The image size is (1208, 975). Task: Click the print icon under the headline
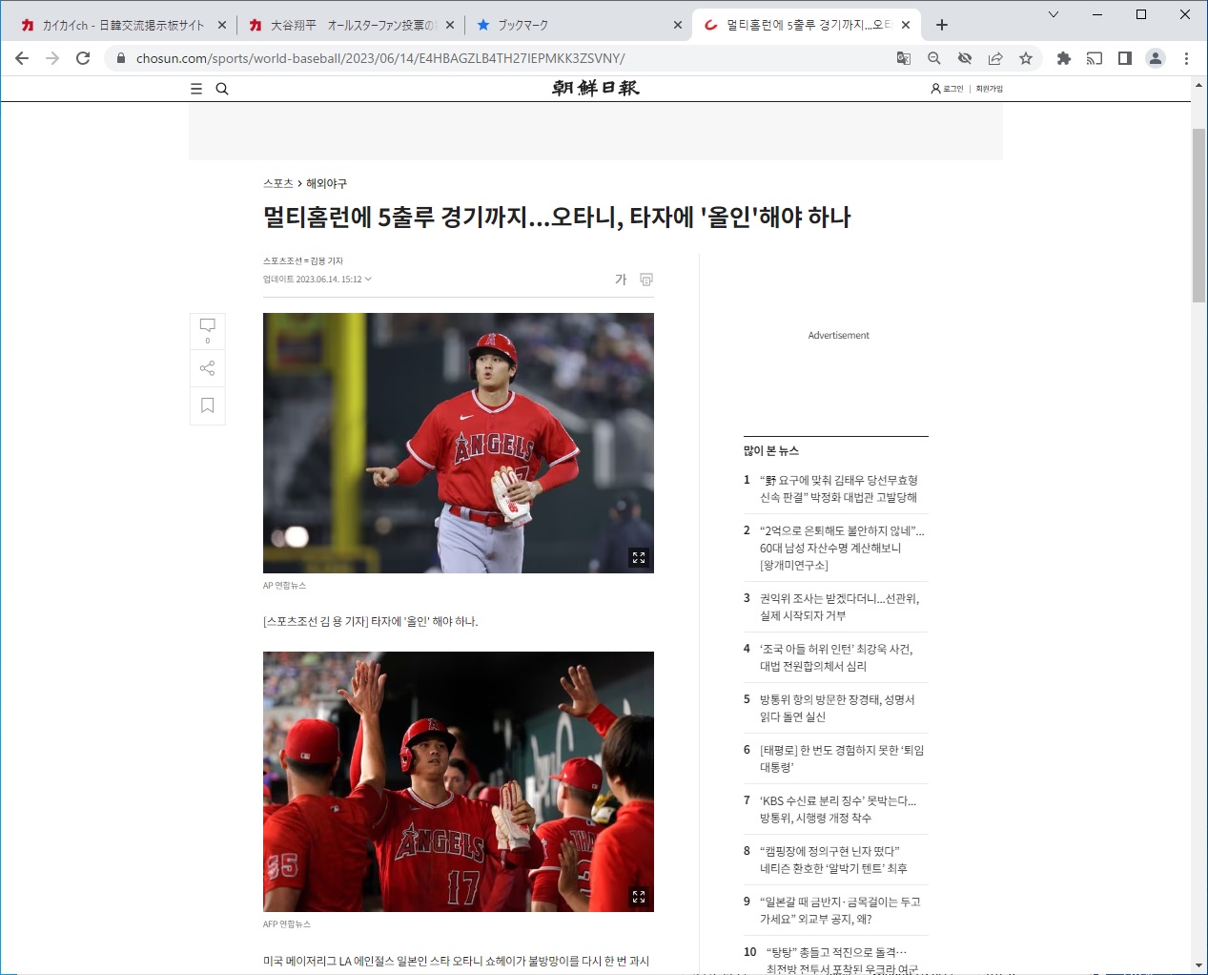646,280
